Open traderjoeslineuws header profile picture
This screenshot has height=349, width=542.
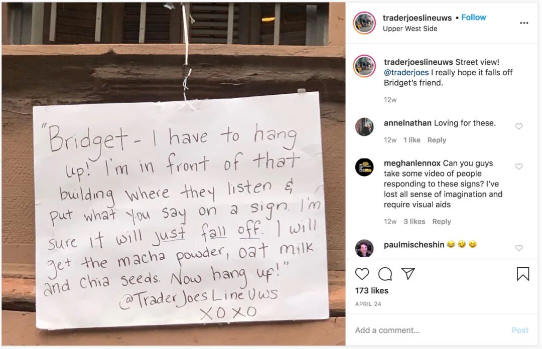pos(364,23)
